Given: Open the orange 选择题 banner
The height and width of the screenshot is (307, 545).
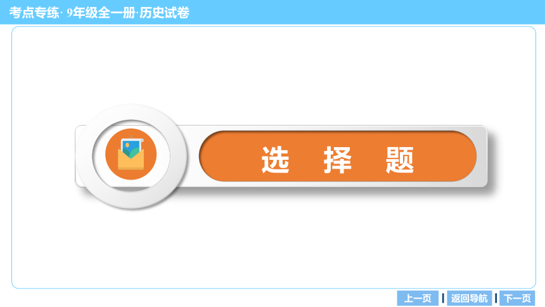Looking at the screenshot, I should pyautogui.click(x=338, y=156).
